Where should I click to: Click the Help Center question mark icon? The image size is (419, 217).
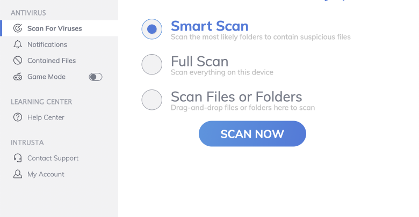click(18, 117)
